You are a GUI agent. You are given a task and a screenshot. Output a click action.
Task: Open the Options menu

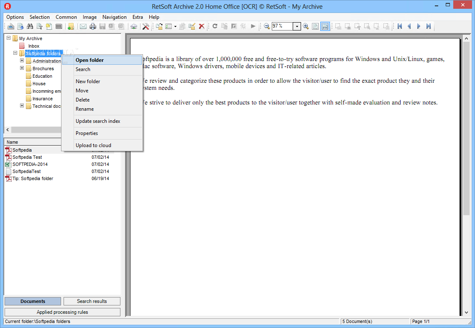pos(15,17)
